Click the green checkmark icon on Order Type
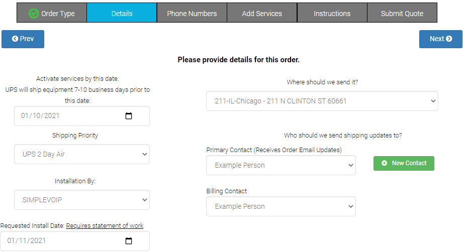This screenshot has width=463, height=252. coord(34,13)
